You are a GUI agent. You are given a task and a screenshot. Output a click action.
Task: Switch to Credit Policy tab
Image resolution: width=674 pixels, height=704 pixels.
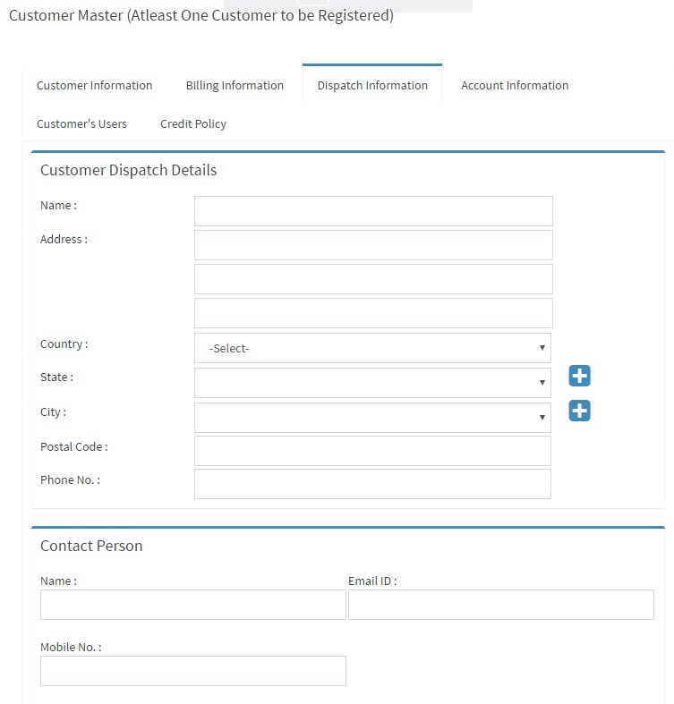[x=193, y=124]
